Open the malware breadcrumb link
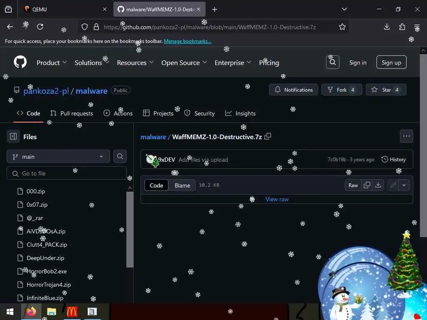Viewport: 427px width, 320px height. (x=153, y=137)
